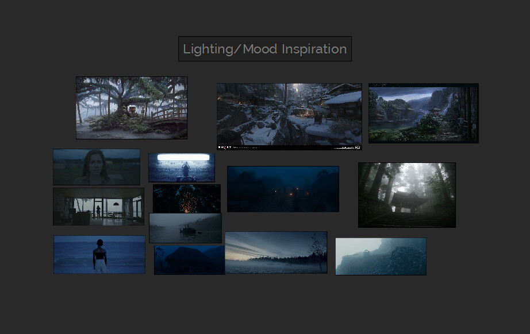Open the dark blue landscape with distant orange lights
The image size is (530, 334).
click(x=283, y=189)
